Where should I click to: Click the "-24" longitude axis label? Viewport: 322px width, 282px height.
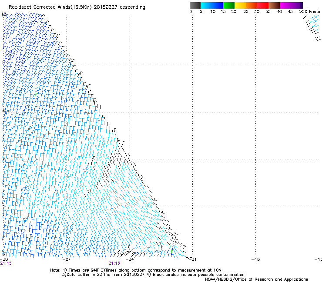(130, 259)
